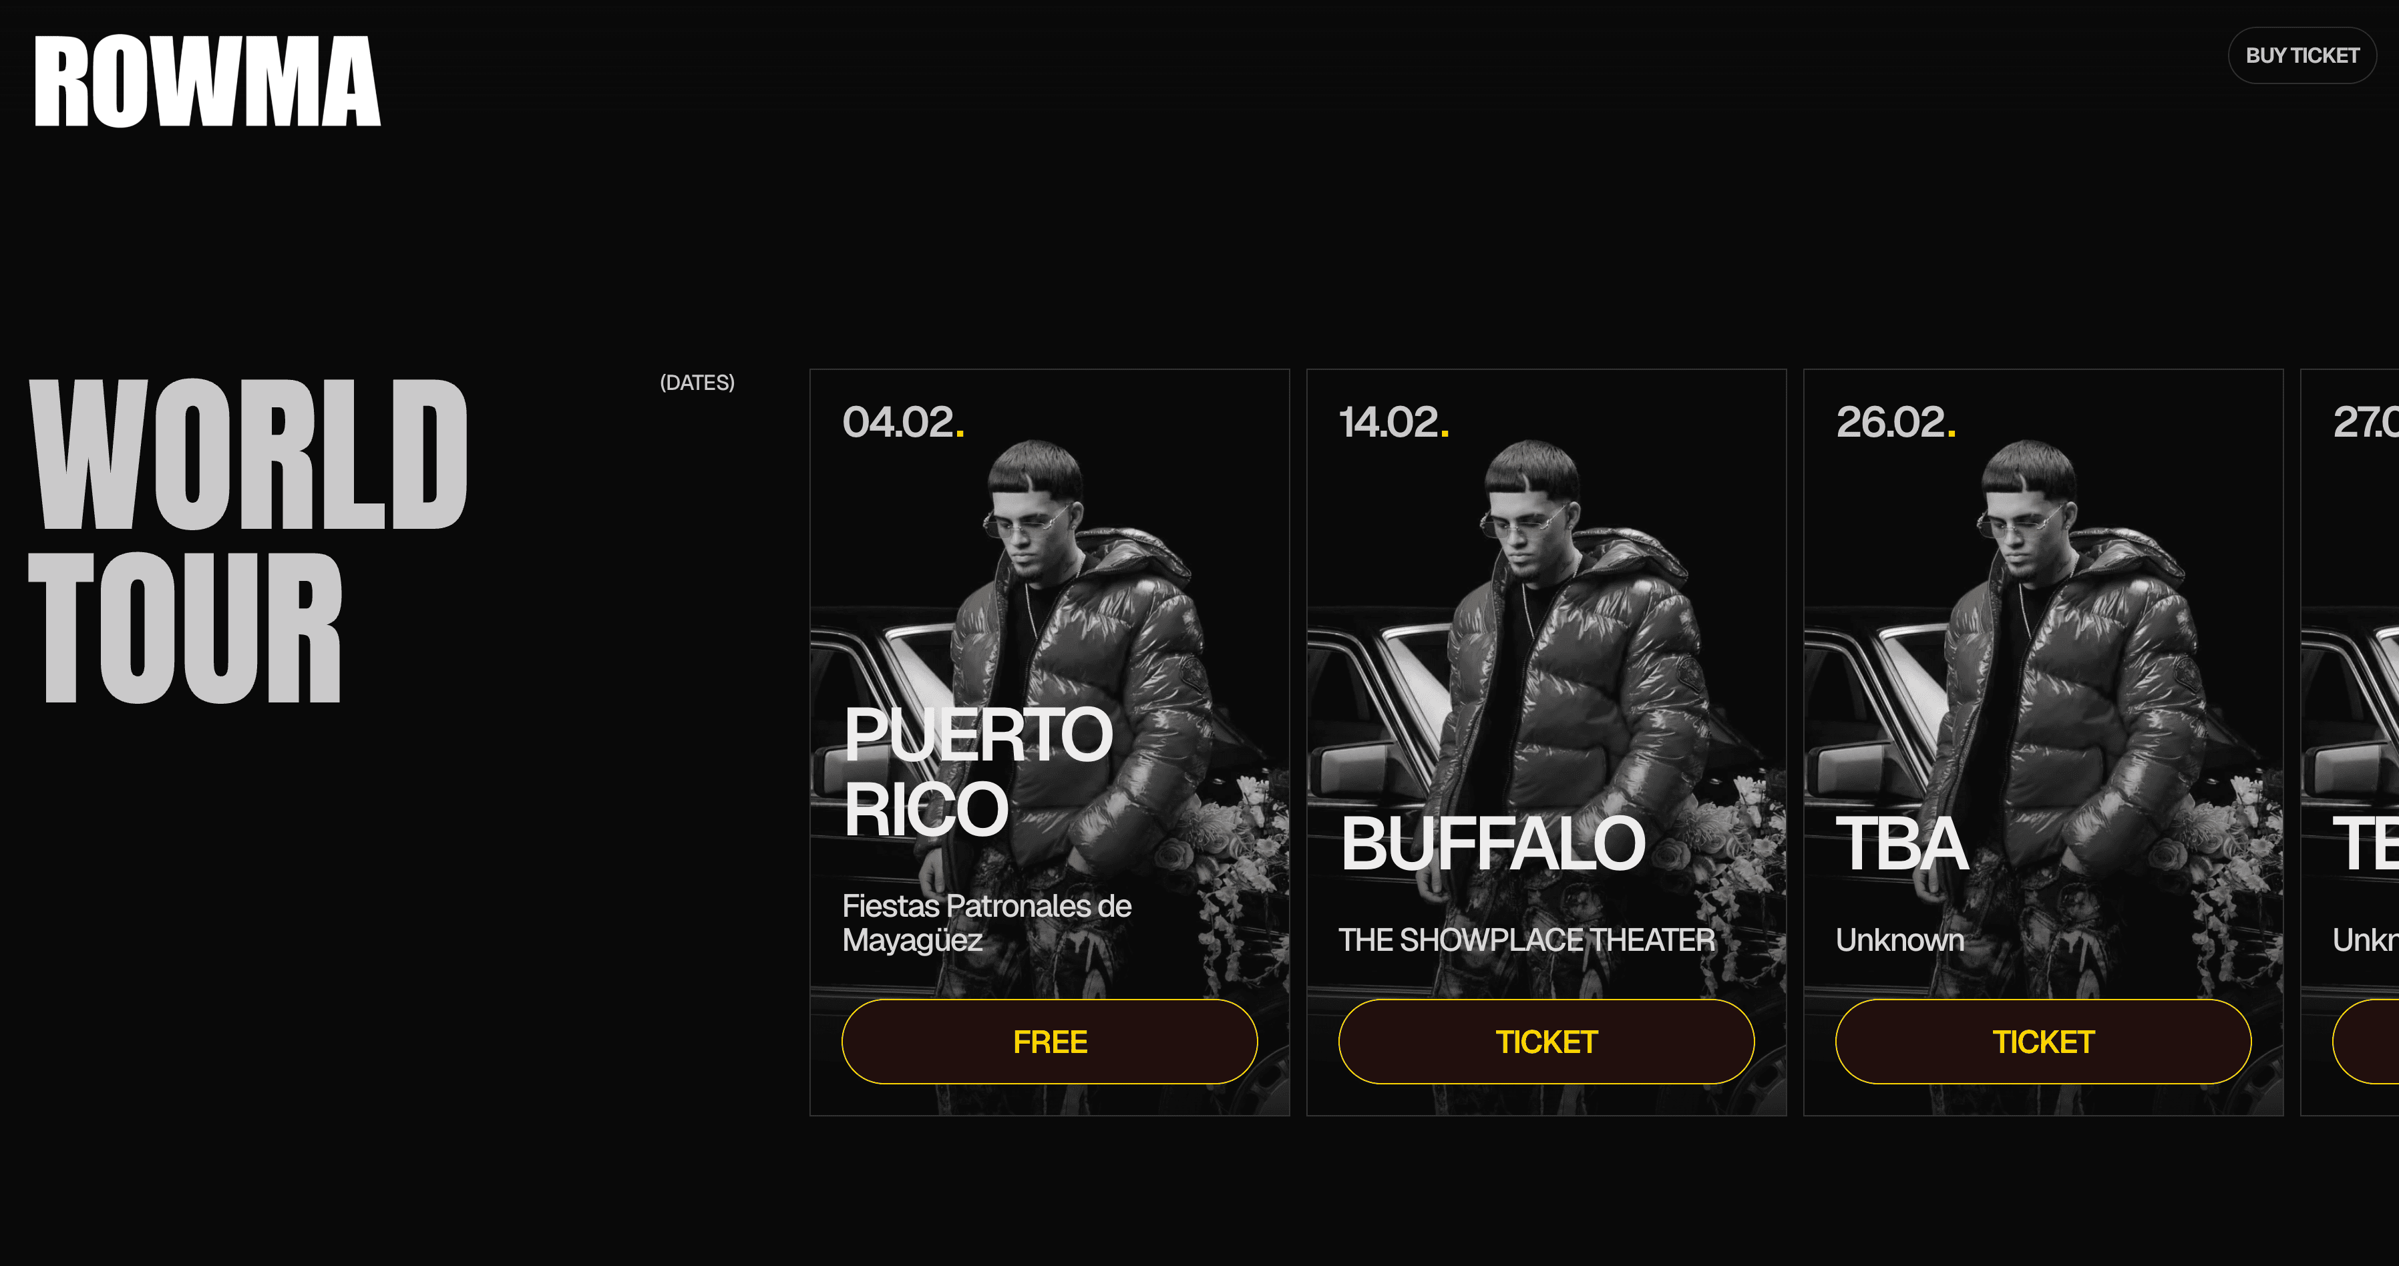
Task: Select the TBA heading on third card
Action: coord(1901,843)
